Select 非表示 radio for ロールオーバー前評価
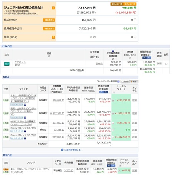 point(125,82)
